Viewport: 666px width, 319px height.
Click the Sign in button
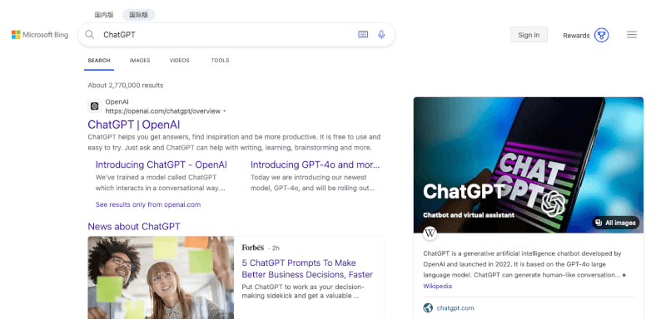[529, 35]
